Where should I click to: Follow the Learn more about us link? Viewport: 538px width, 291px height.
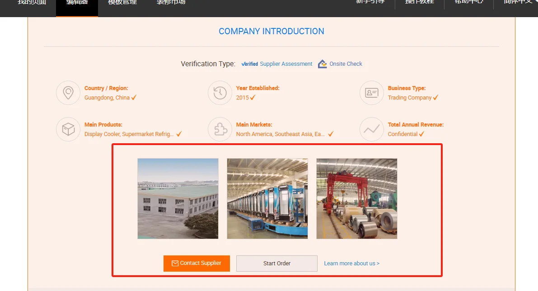352,263
